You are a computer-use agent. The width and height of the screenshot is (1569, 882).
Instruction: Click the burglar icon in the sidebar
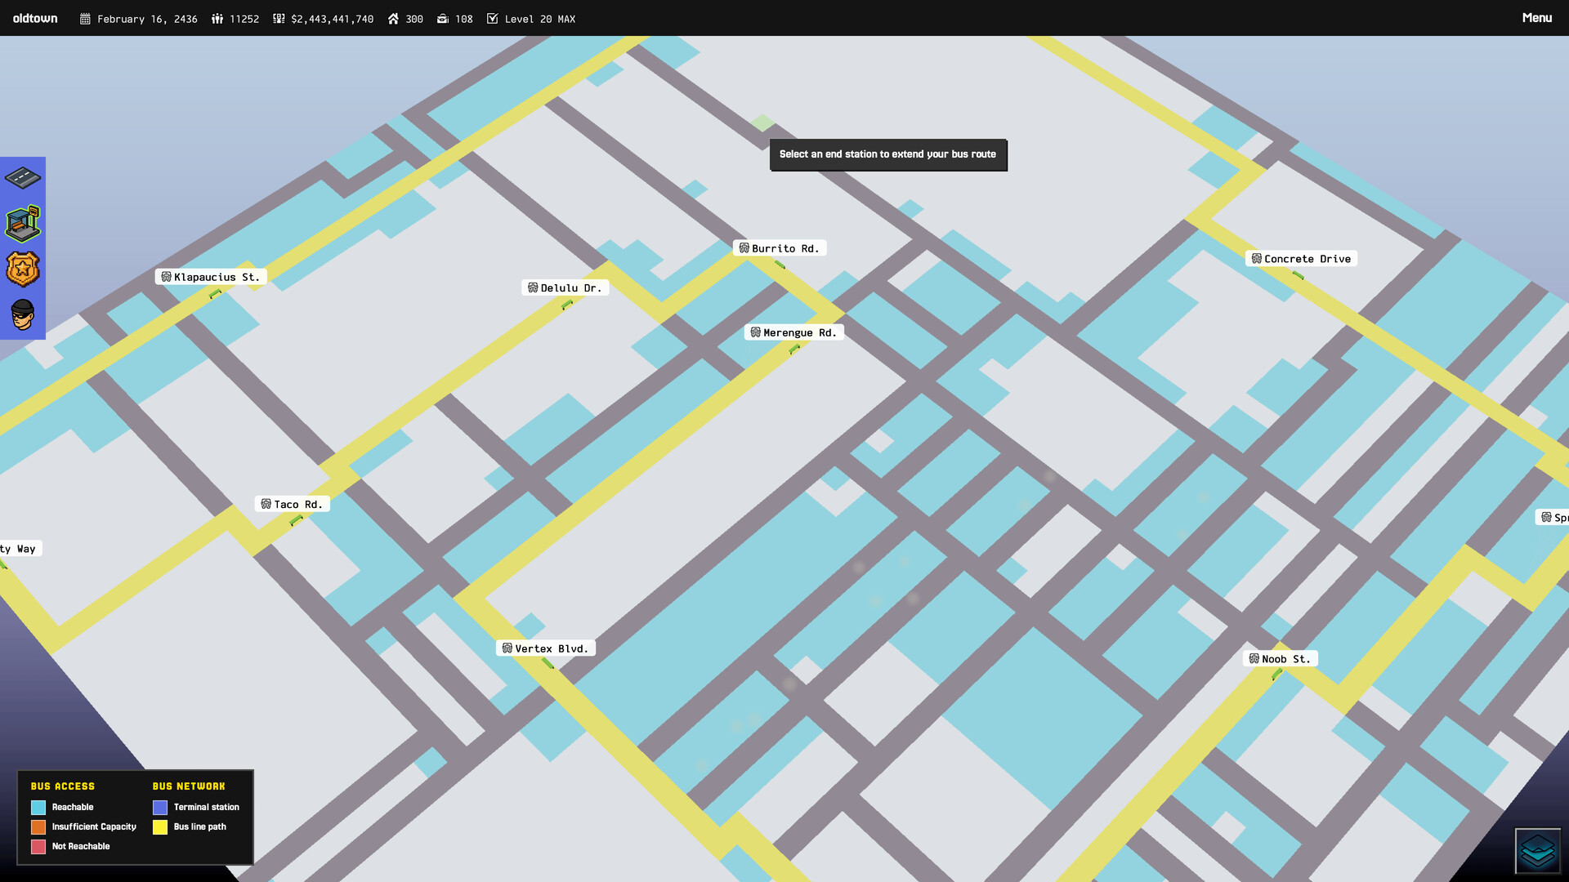[x=22, y=313]
